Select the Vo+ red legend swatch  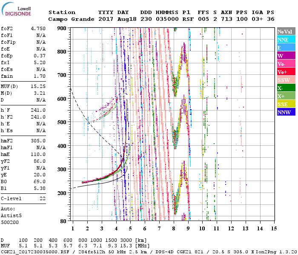click(x=286, y=72)
